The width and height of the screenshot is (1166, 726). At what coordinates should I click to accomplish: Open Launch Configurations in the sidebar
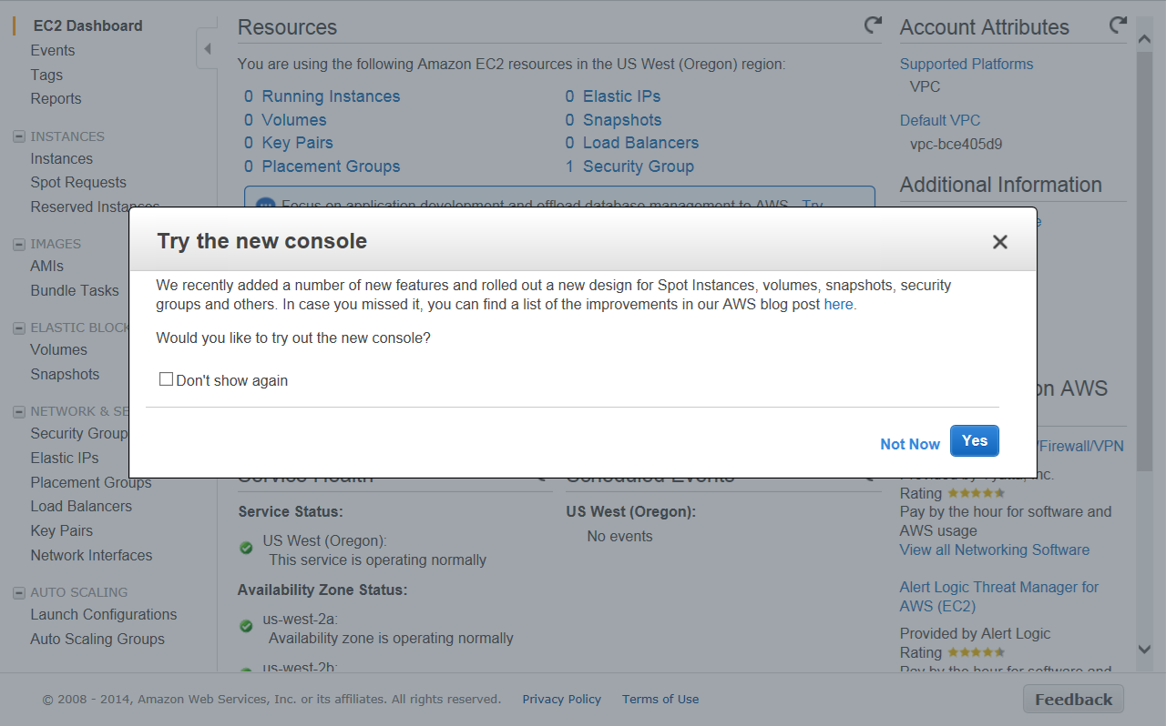coord(103,615)
